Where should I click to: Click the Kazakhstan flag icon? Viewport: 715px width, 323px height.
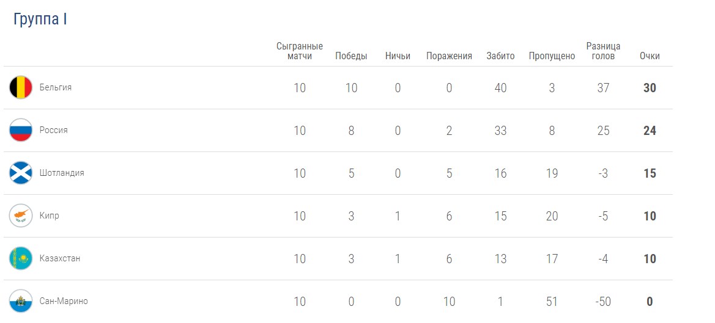(x=21, y=258)
